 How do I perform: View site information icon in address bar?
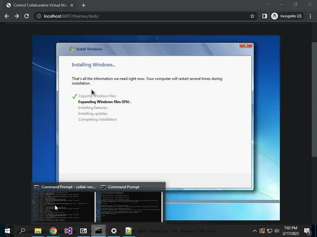39,16
